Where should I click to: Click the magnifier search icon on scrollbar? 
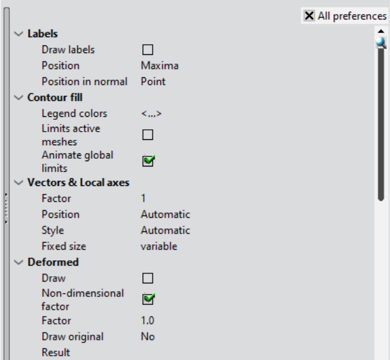coord(381,42)
